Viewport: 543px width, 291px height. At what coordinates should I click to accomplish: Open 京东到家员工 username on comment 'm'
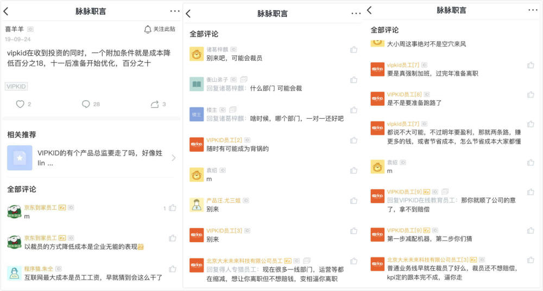(x=41, y=208)
